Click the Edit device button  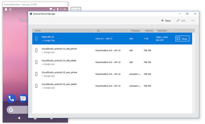[x=181, y=21]
